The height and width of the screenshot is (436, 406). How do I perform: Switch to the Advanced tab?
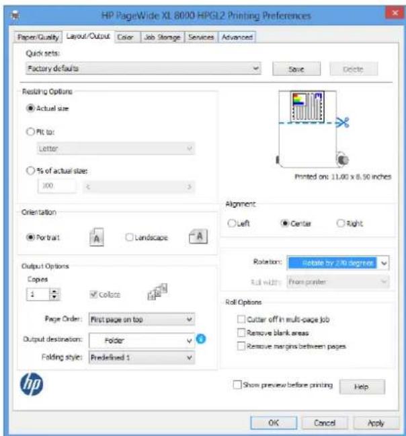(237, 37)
